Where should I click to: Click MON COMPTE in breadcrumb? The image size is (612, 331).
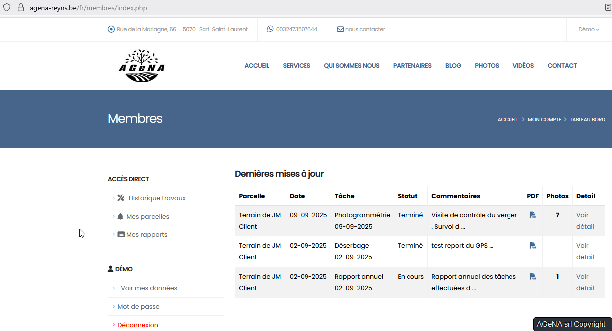pyautogui.click(x=544, y=120)
